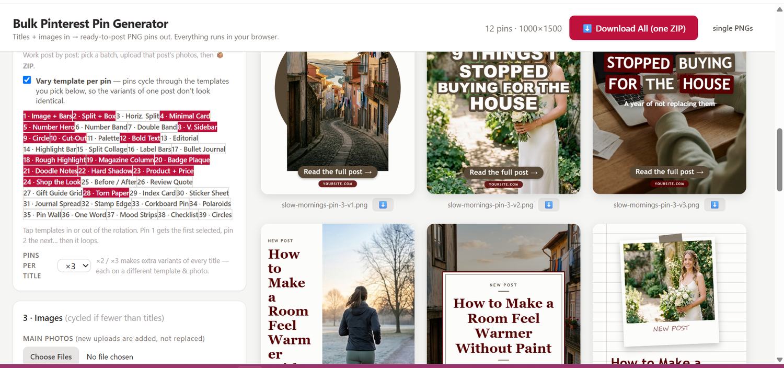Toggle template 28 · Torn Paper
The width and height of the screenshot is (784, 368).
106,193
